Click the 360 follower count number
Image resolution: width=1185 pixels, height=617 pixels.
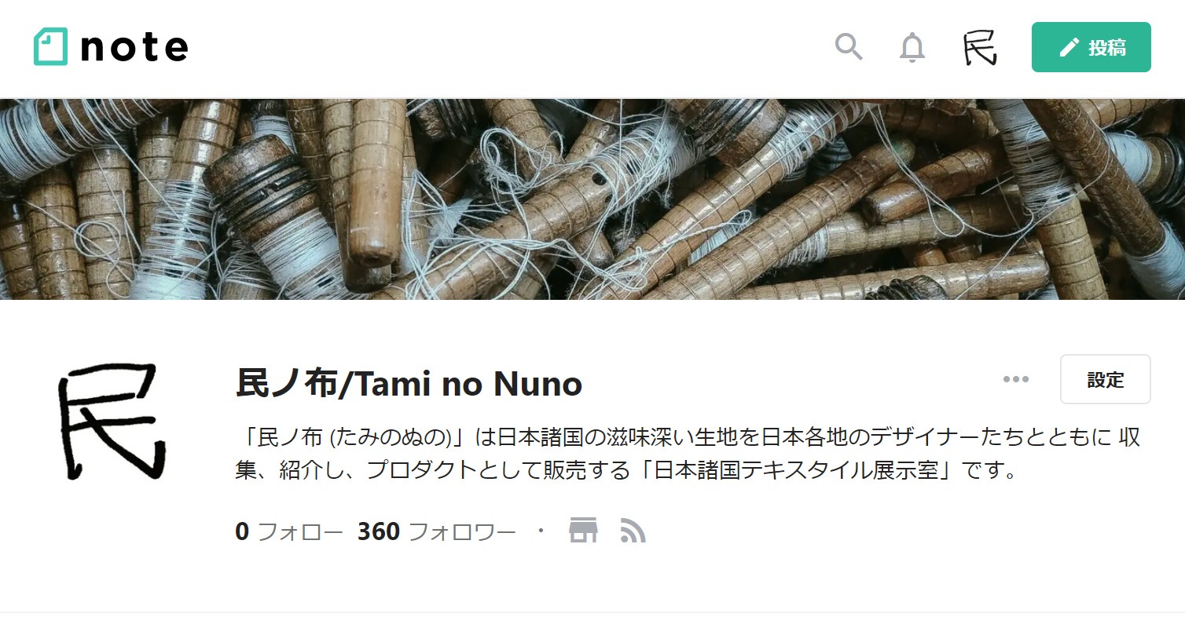(x=378, y=531)
